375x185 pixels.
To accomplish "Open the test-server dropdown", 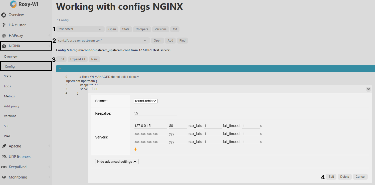I will pyautogui.click(x=80, y=29).
